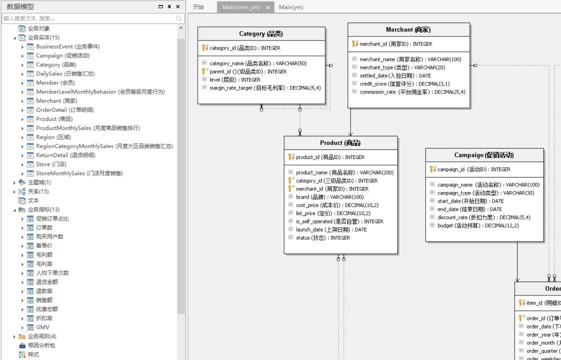This screenshot has width=561, height=360.
Task: Select StoreMonthlySales (门店月度销售) item
Action: coord(79,173)
